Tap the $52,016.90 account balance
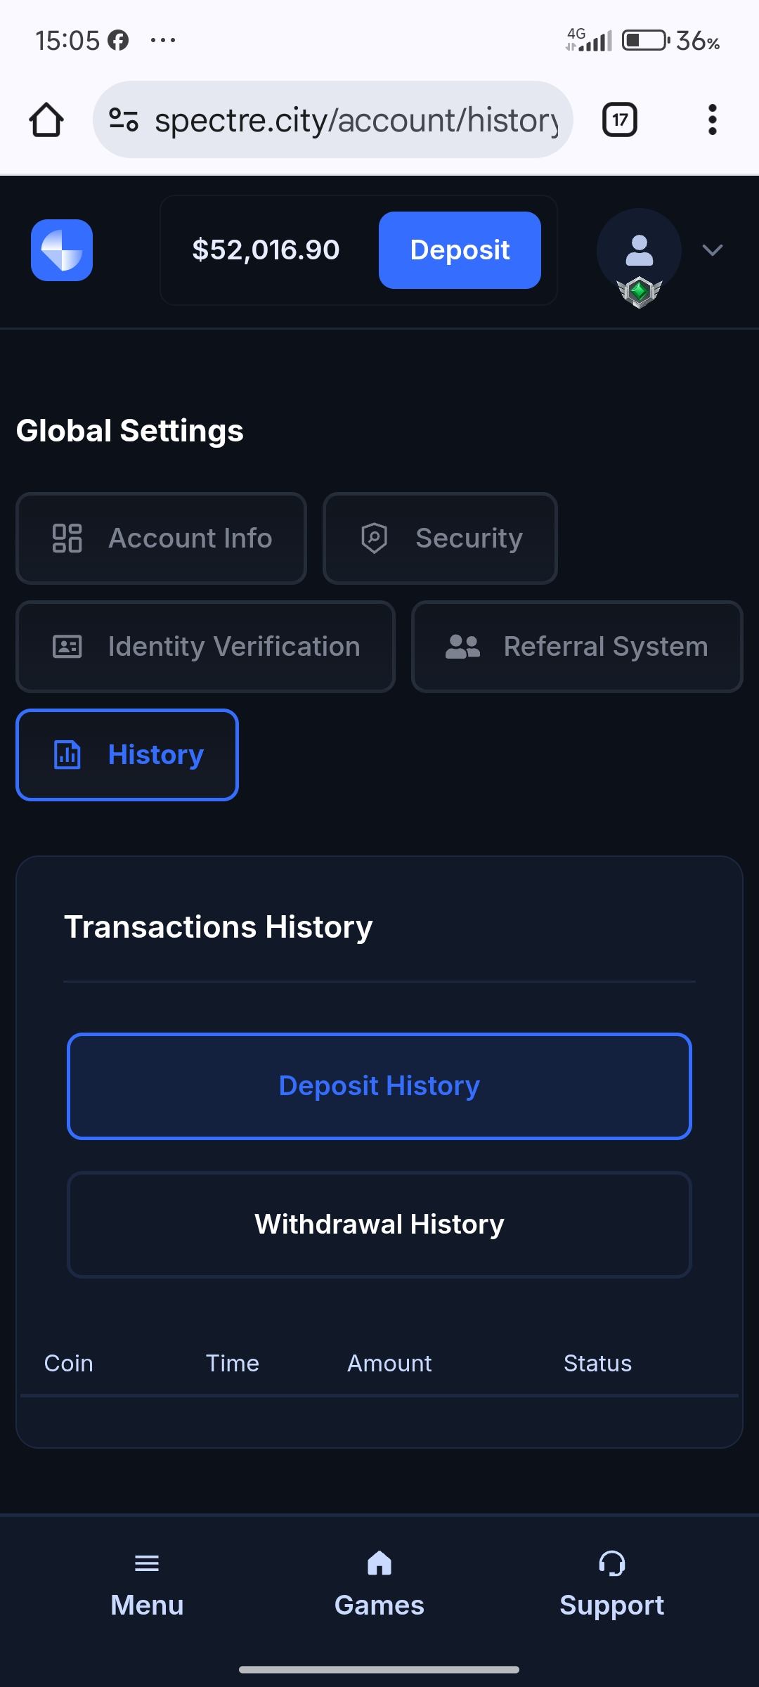The image size is (759, 1687). pos(266,250)
